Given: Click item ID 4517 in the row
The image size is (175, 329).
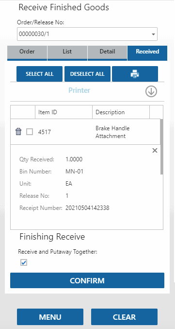Looking at the screenshot, I should click(x=45, y=132).
